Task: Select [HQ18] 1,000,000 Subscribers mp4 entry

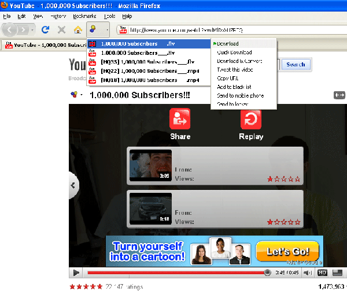Action: pos(149,80)
